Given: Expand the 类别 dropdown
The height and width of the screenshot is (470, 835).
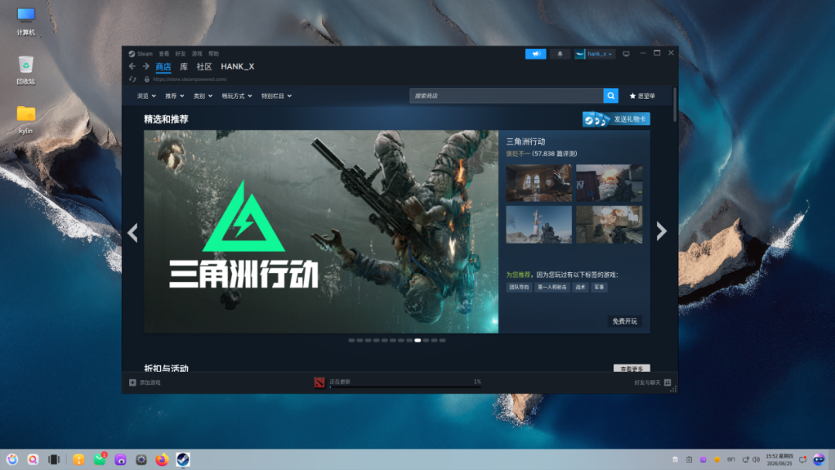Looking at the screenshot, I should point(203,97).
